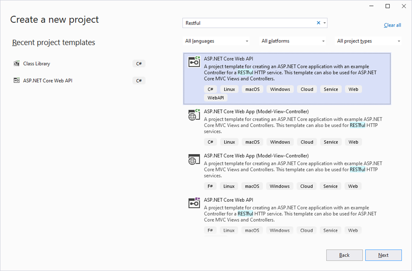This screenshot has height=271, width=412.
Task: Click the C# ASP.NET Core Web API template icon
Action: pos(194,62)
